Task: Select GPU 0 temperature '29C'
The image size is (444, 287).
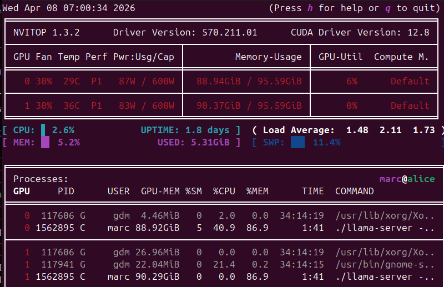Action: (x=72, y=81)
